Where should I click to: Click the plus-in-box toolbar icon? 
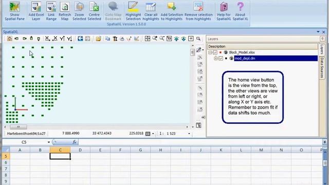pos(191,39)
